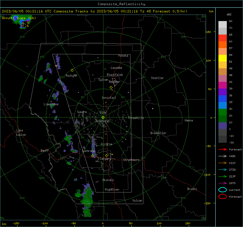Select the Limestone label
Screen dimensions: 243x227
[51, 104]
